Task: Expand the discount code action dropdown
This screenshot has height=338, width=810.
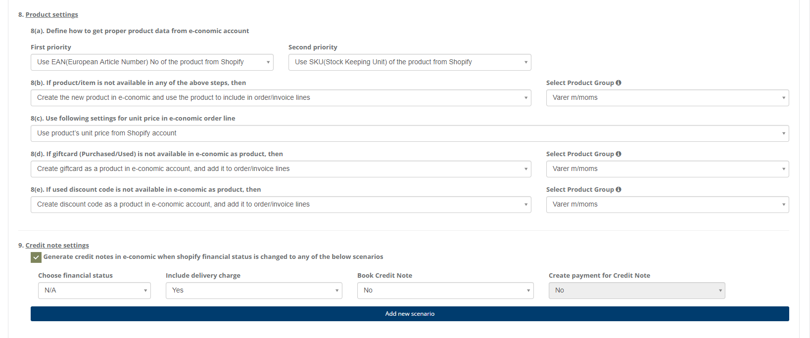Action: pos(281,205)
